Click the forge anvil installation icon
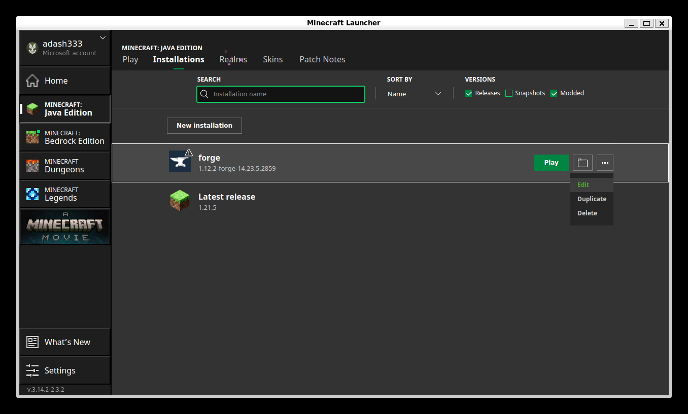The height and width of the screenshot is (414, 688). [180, 162]
